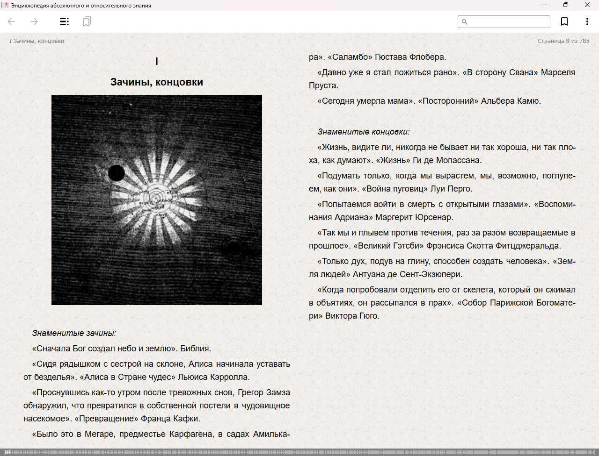
Task: Click the book app icon in title bar
Action: (5, 5)
